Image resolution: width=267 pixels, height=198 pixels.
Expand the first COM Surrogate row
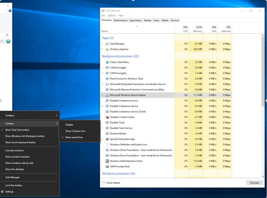pyautogui.click(x=103, y=68)
